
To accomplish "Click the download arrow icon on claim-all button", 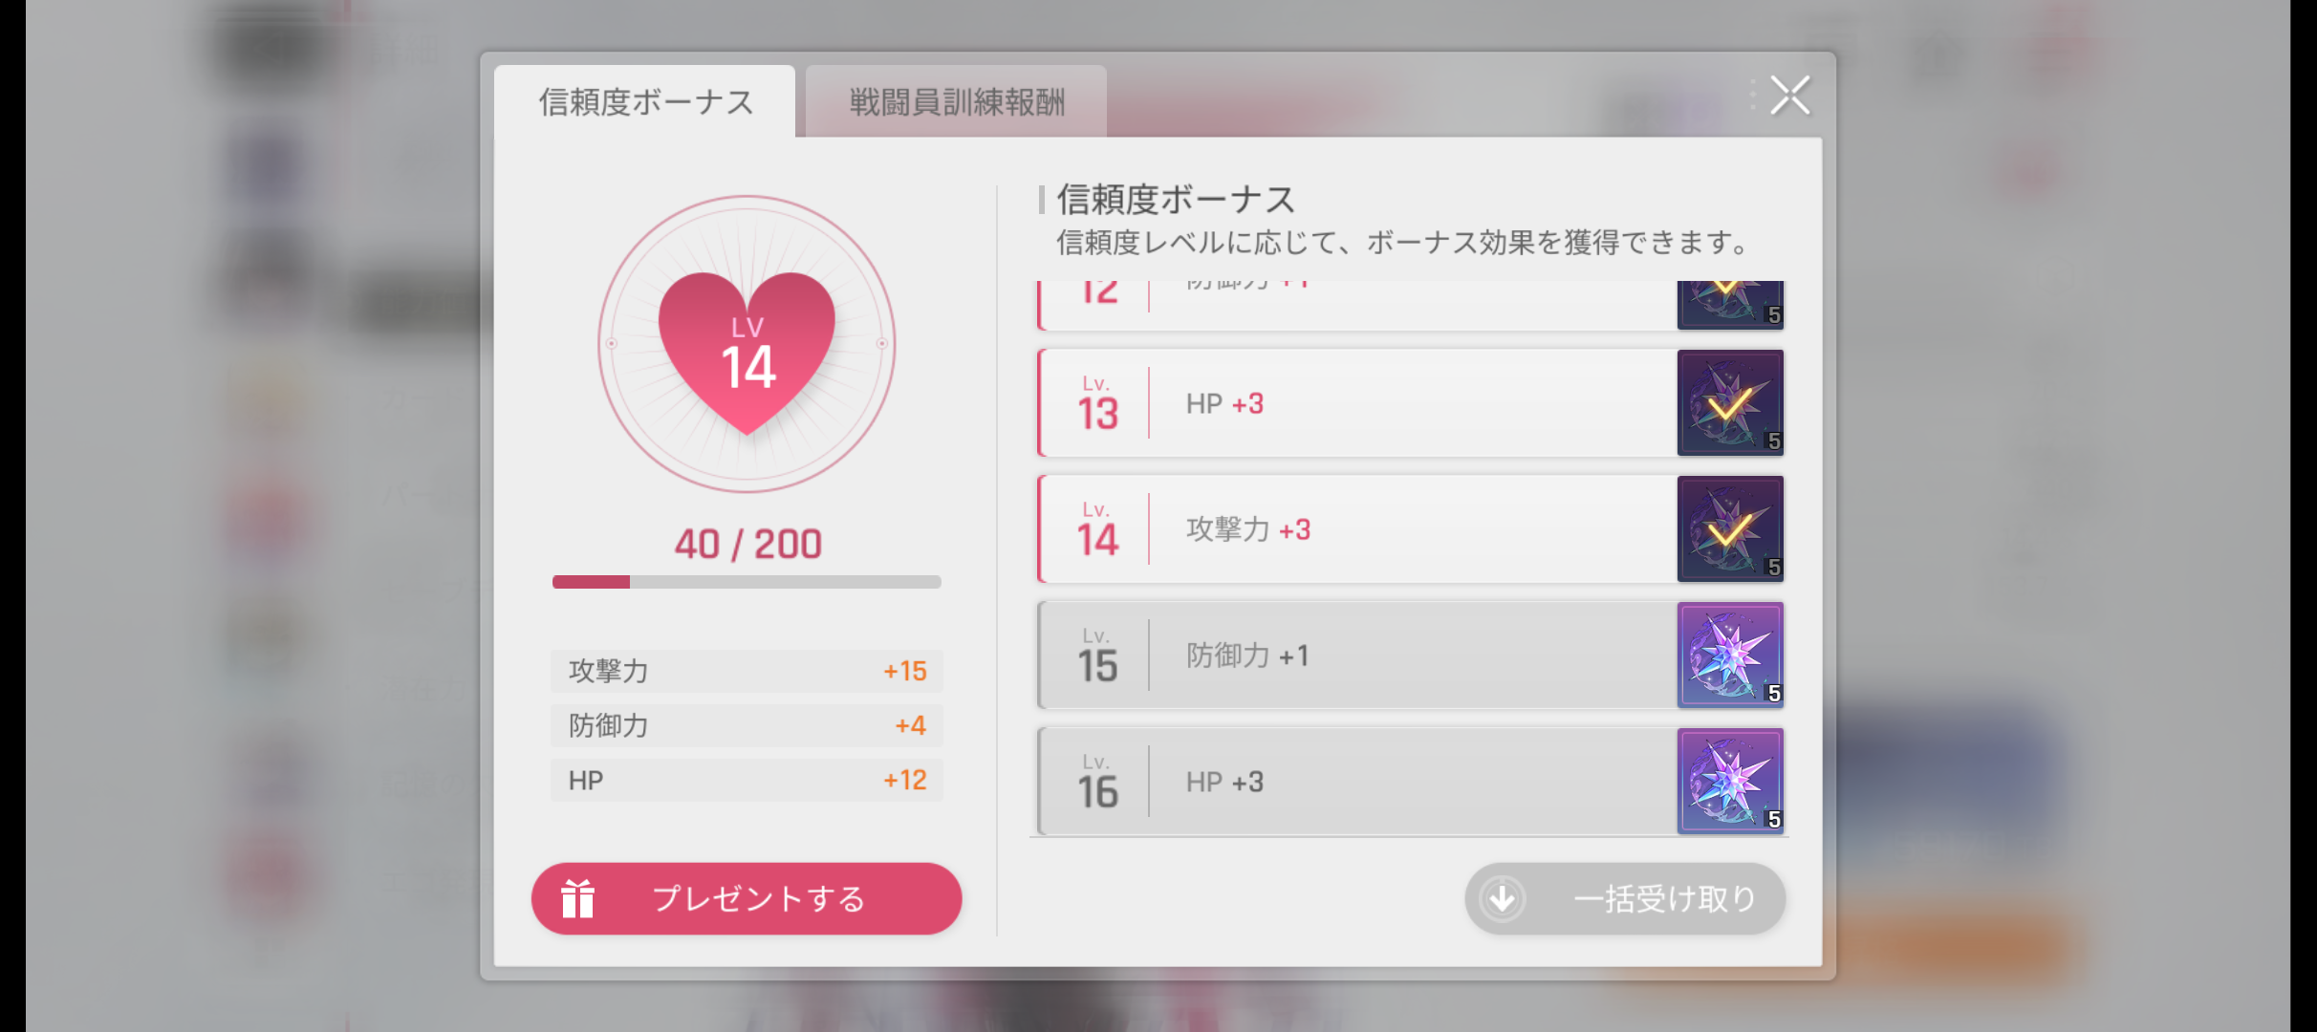I will coord(1503,899).
